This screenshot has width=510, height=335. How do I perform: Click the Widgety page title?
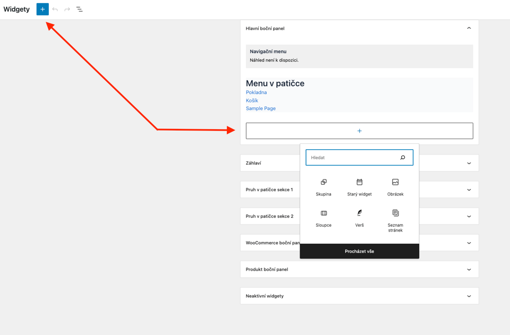pyautogui.click(x=16, y=9)
